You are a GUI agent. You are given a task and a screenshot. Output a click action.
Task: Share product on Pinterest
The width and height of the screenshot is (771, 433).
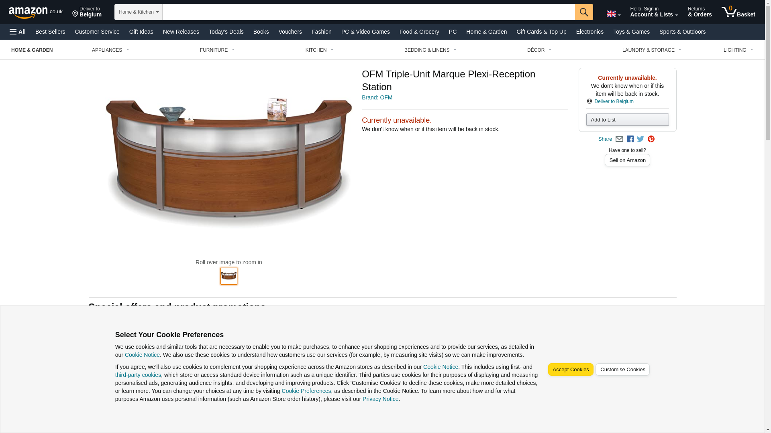pos(651,139)
